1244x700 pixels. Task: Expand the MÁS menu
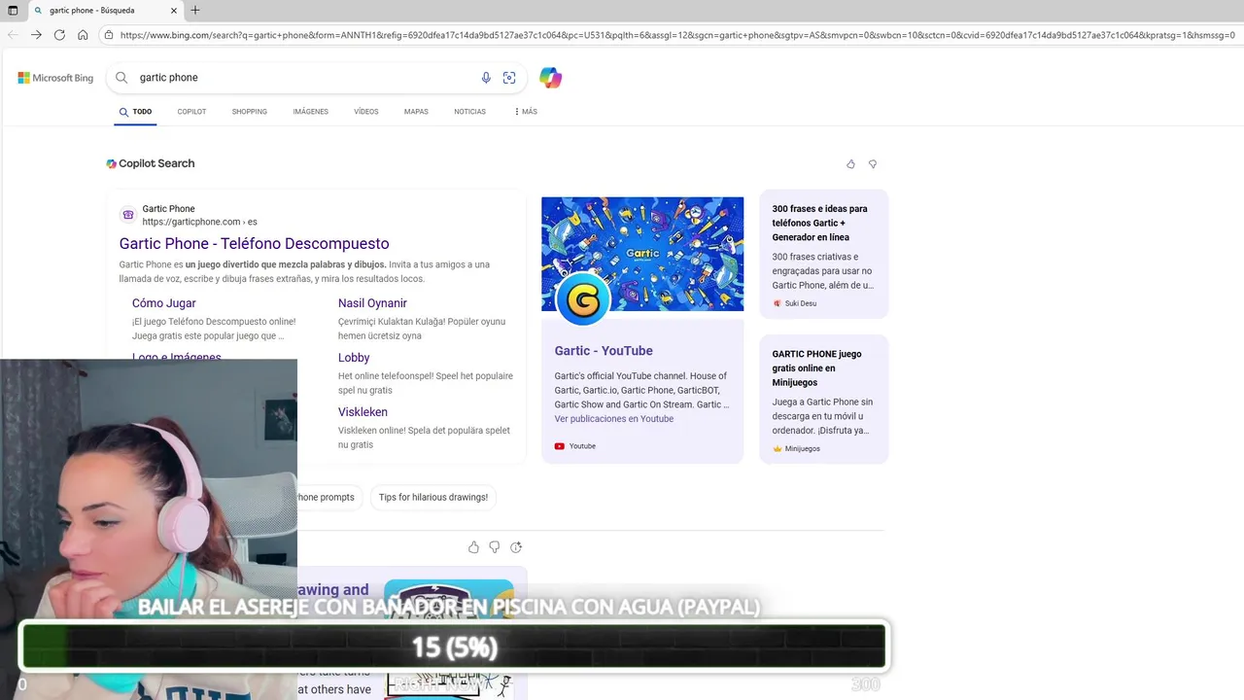(526, 112)
